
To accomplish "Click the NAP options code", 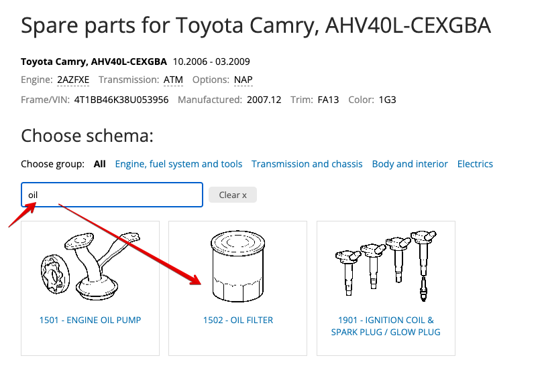I will (243, 80).
